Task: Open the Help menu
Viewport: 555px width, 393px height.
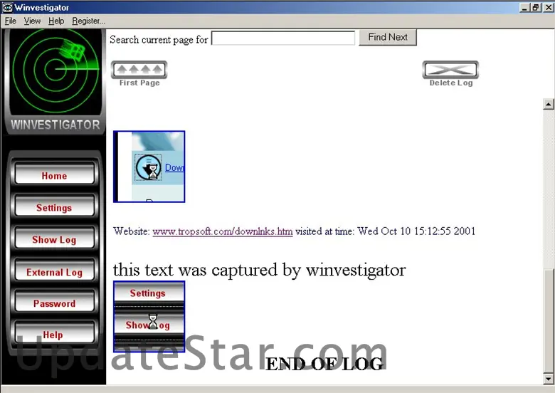Action: click(56, 21)
